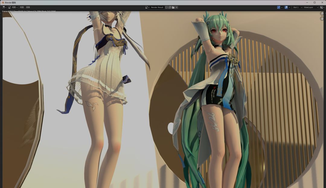Viewport: 326px width, 188px height.
Task: Open the display channels dropdown icon
Action: (322, 7)
